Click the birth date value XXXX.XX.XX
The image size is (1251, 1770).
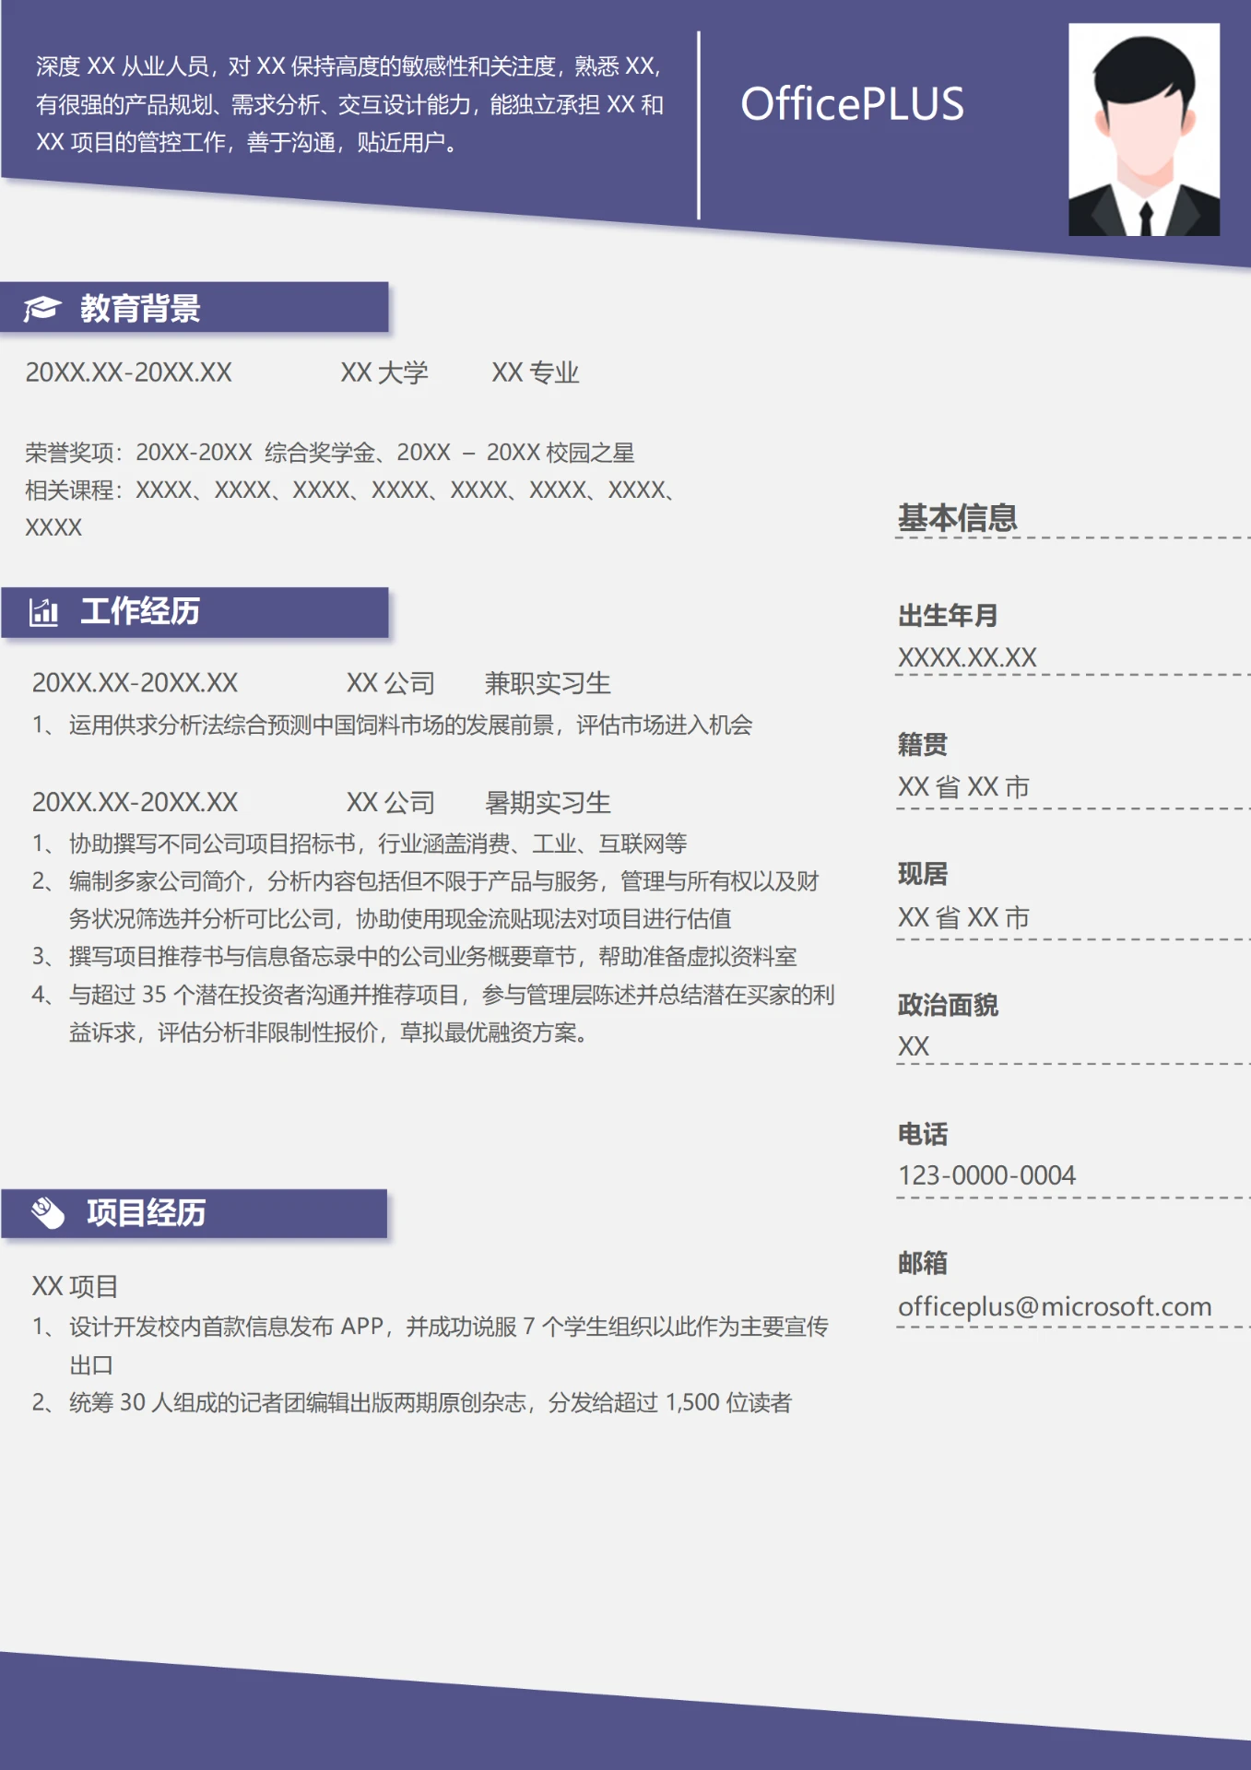(x=967, y=657)
